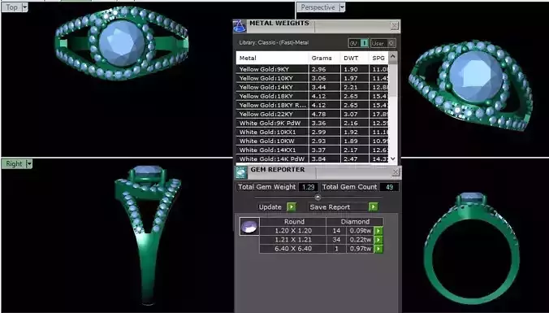Viewport: 549px width, 313px height.
Task: Click the green arrow next to Update
Action: (292, 206)
